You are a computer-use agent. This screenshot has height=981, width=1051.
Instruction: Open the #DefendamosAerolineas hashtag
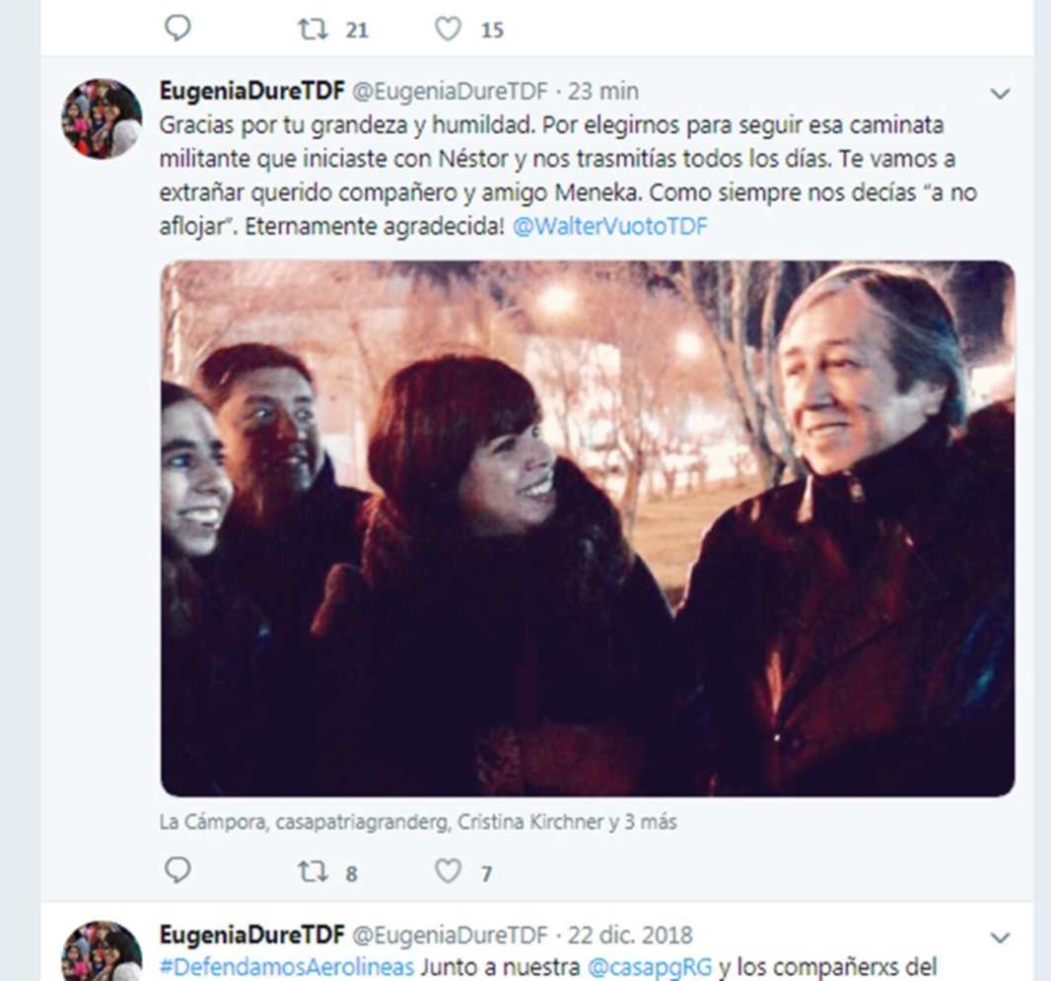pyautogui.click(x=287, y=967)
